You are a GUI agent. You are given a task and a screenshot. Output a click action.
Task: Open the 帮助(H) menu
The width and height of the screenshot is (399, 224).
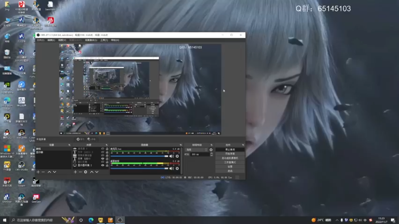115,40
